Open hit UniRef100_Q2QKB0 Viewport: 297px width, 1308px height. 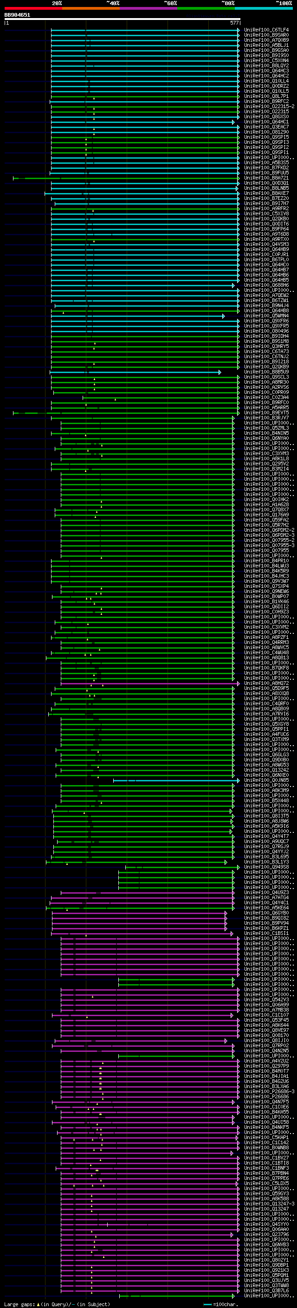(266, 219)
